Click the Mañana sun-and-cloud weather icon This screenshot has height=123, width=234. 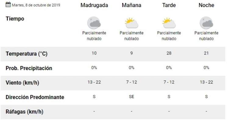tap(131, 23)
